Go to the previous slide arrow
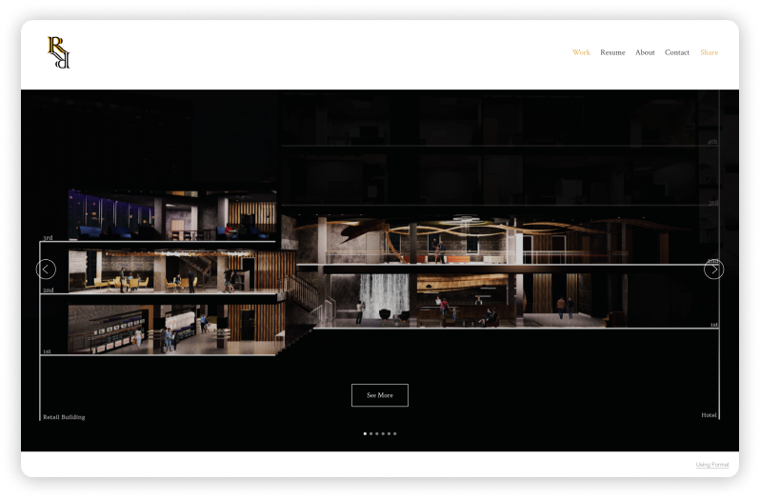The height and width of the screenshot is (499, 760). pos(46,269)
